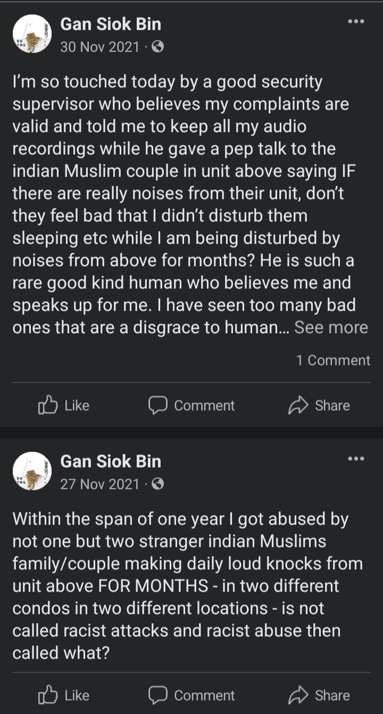The width and height of the screenshot is (383, 714).
Task: Open profile picture on 27 Nov post
Action: 32,471
